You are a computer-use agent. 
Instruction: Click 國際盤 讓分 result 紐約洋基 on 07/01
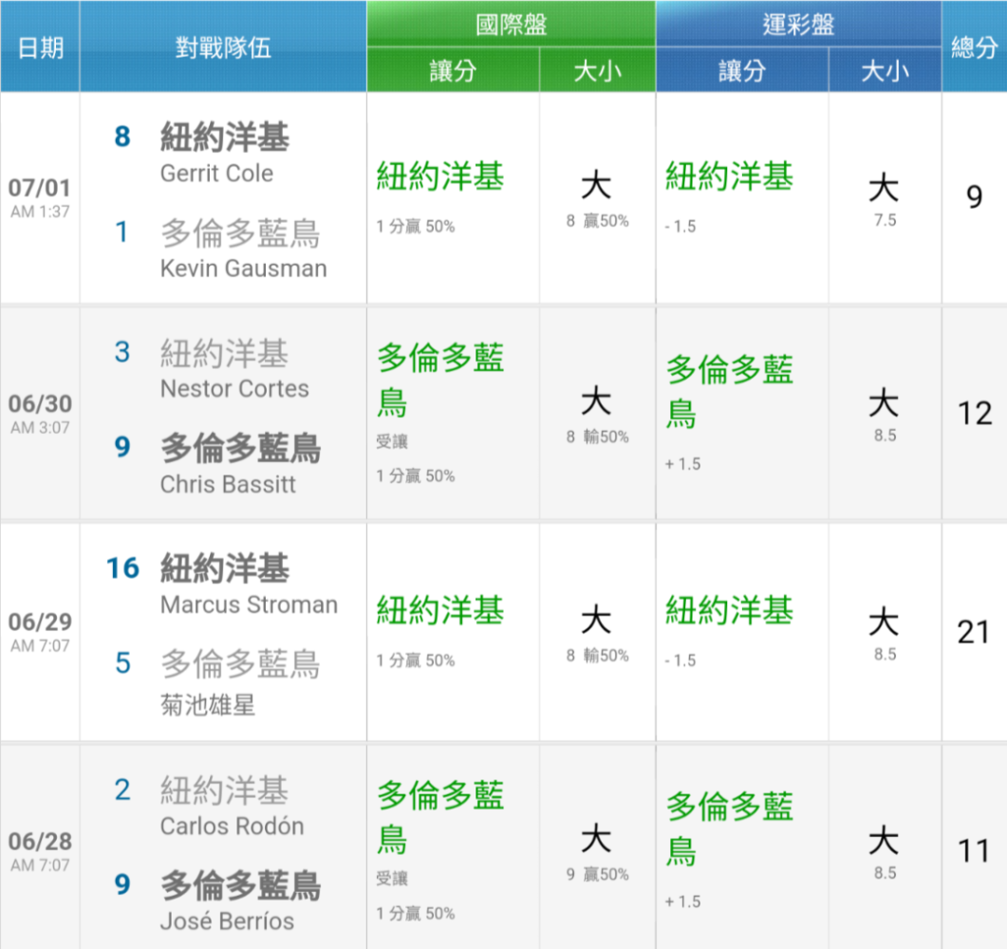point(440,177)
